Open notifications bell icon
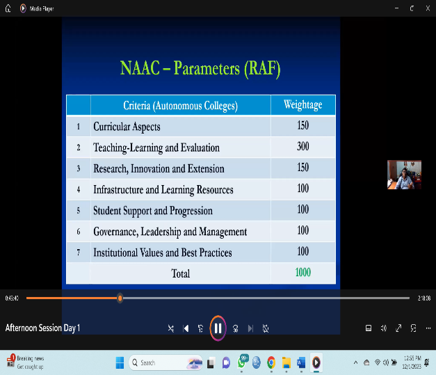The image size is (436, 375). [427, 362]
